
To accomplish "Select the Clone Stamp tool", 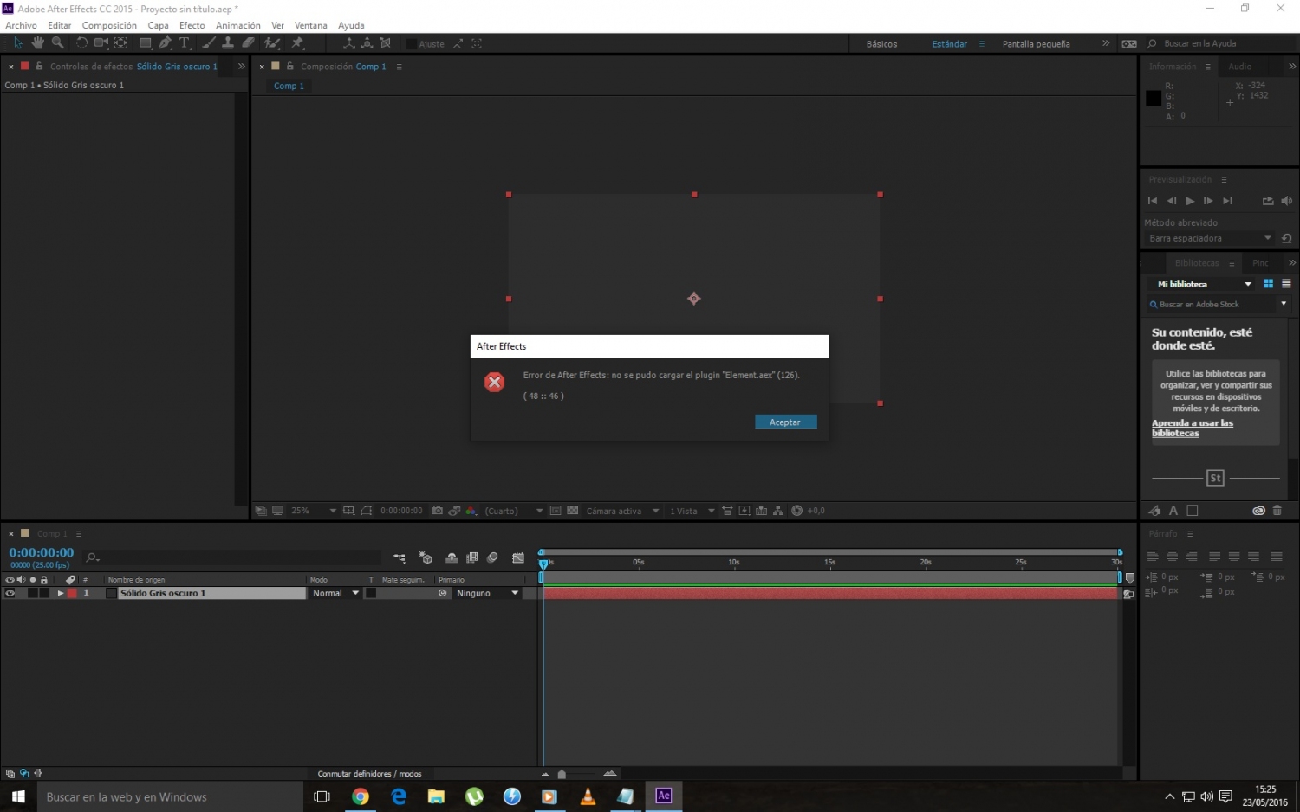I will pyautogui.click(x=228, y=42).
